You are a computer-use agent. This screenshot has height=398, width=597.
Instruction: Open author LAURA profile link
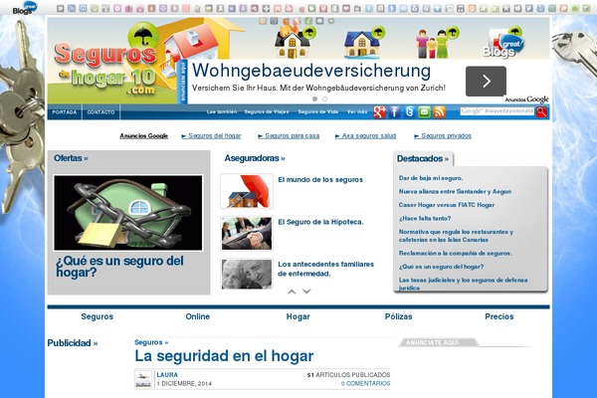point(167,375)
